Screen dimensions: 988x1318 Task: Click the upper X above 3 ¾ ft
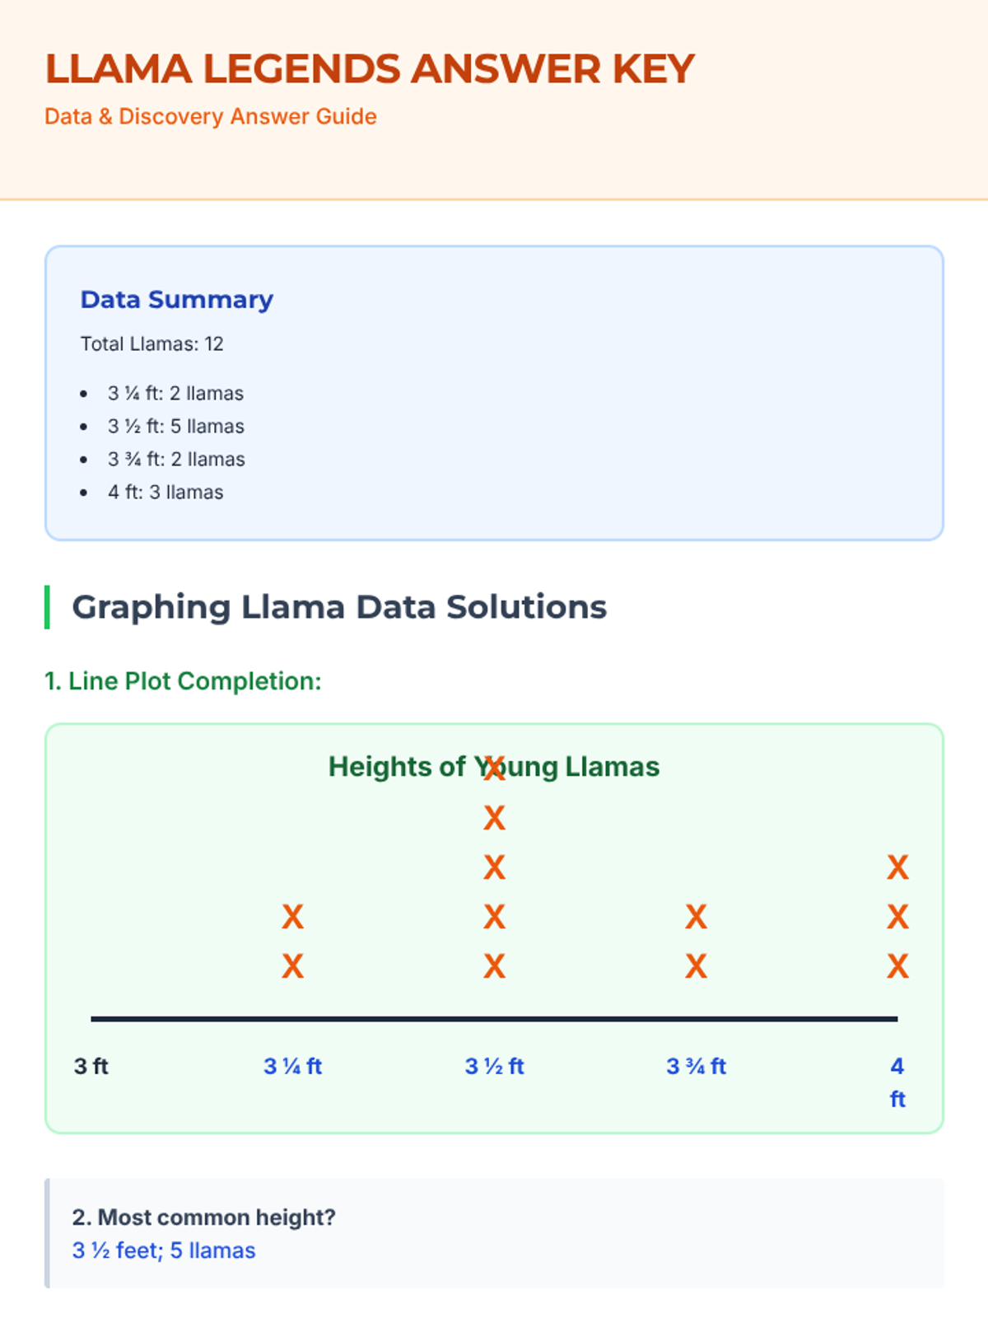696,917
